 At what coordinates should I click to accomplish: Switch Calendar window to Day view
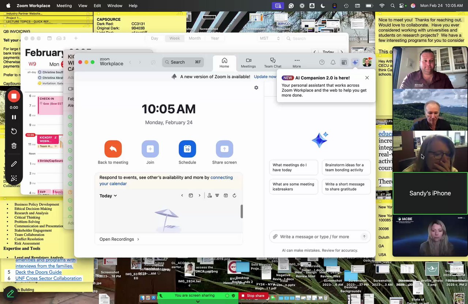(x=155, y=38)
